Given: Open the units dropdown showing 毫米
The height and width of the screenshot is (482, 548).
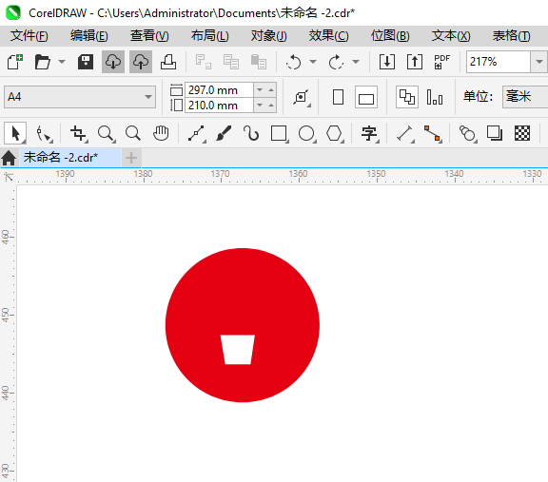Looking at the screenshot, I should click(525, 97).
